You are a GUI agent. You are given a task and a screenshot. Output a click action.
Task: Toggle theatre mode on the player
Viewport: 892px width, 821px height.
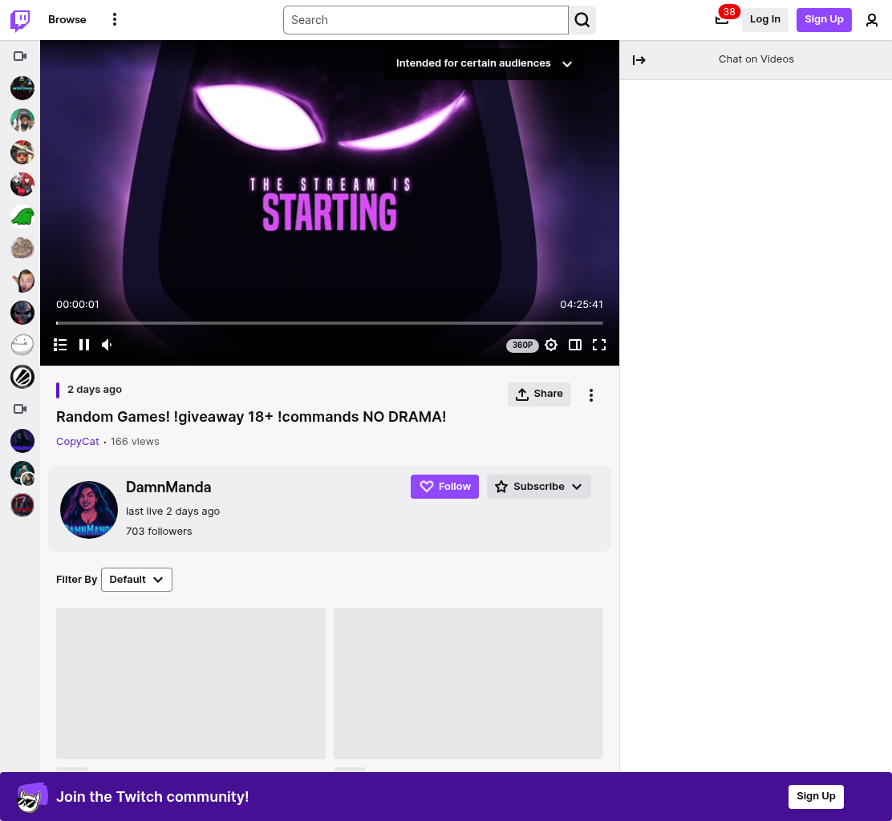575,345
